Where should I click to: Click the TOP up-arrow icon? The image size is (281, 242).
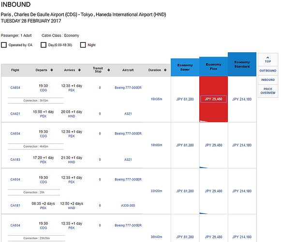pyautogui.click(x=268, y=58)
